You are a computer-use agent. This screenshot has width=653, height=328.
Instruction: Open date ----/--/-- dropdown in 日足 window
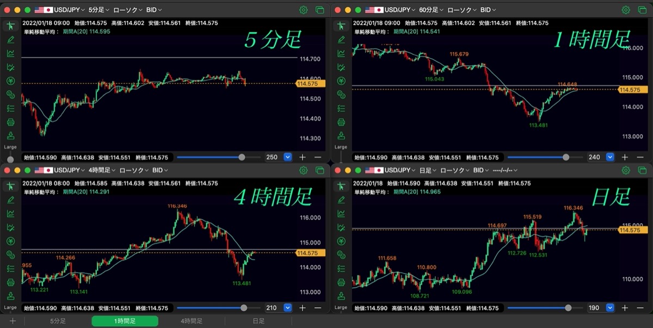coord(504,170)
